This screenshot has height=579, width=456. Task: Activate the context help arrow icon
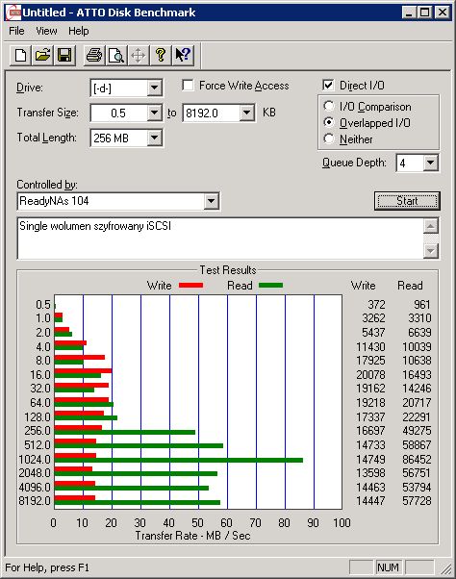tap(183, 56)
